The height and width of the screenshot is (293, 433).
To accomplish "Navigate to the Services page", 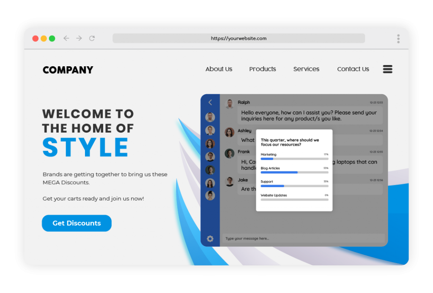I will coord(306,69).
